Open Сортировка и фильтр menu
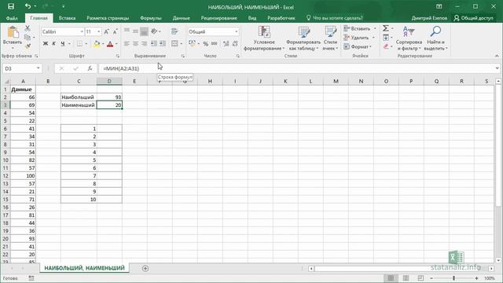Image resolution: width=503 pixels, height=283 pixels. [409, 39]
